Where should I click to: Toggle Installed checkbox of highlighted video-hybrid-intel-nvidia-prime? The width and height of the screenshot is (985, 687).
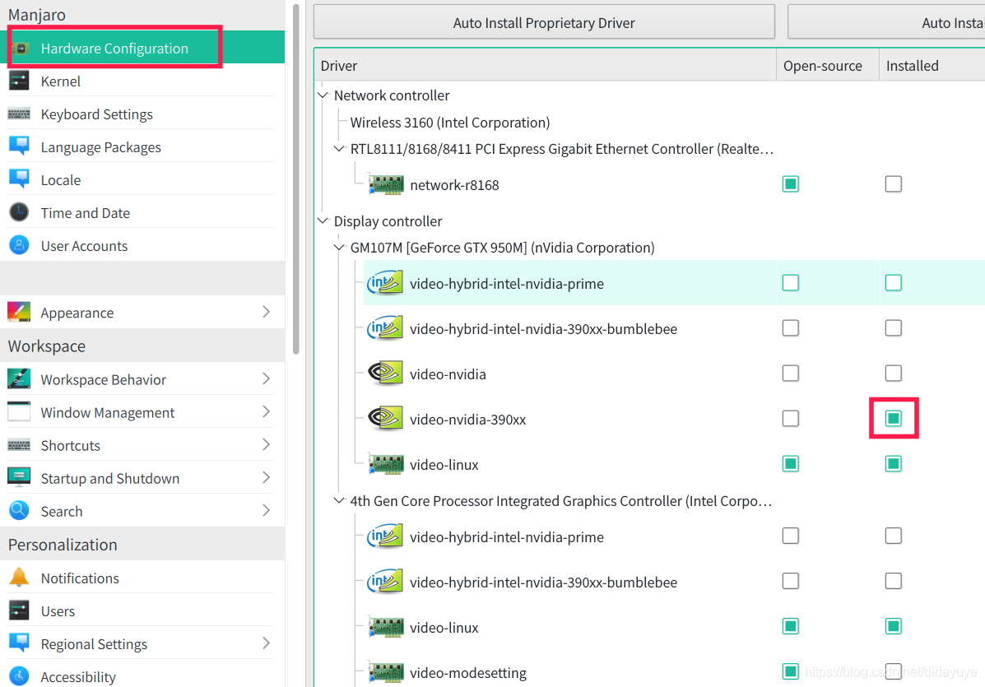(894, 282)
